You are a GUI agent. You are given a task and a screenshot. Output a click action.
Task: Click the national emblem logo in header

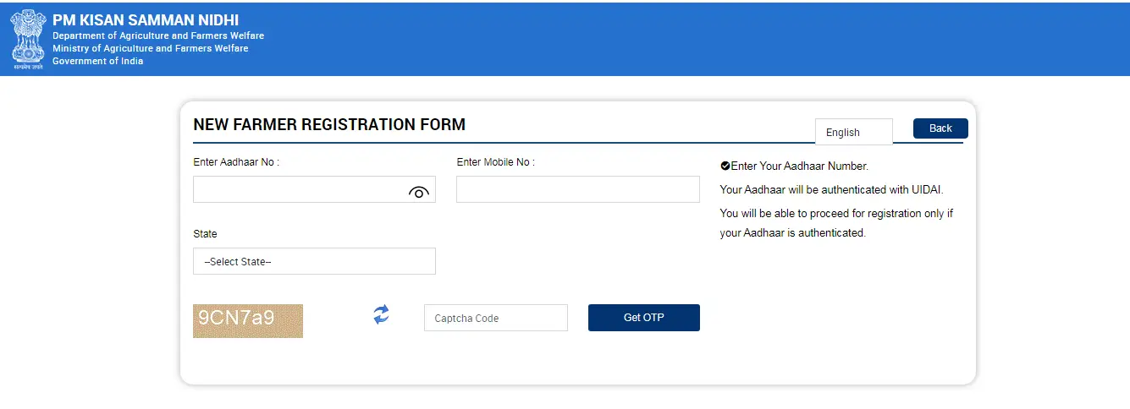[x=28, y=40]
